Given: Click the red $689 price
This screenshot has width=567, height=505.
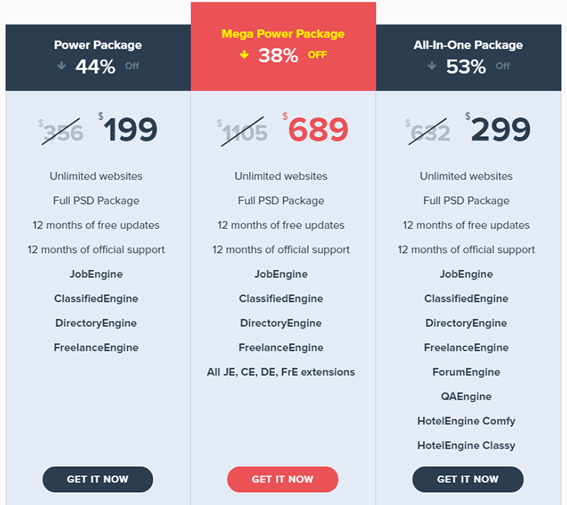Looking at the screenshot, I should (316, 128).
